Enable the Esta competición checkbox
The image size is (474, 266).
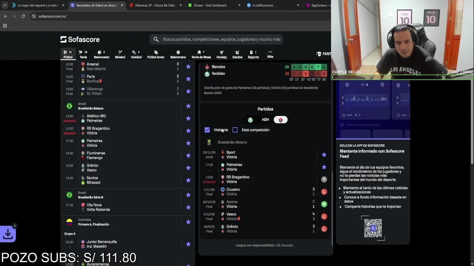coord(235,130)
